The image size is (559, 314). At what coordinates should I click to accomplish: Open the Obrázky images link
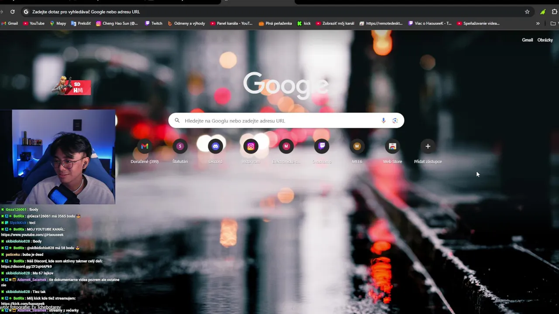[545, 40]
